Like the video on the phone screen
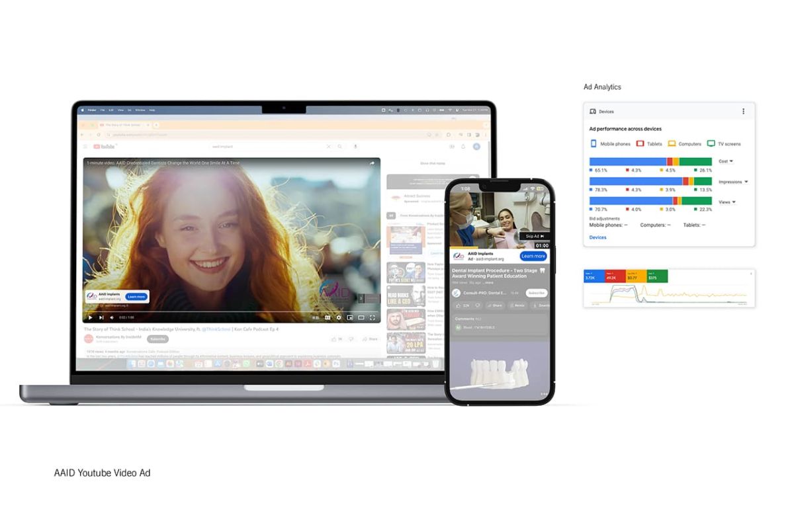Viewport: 794px width, 513px height. pyautogui.click(x=459, y=305)
